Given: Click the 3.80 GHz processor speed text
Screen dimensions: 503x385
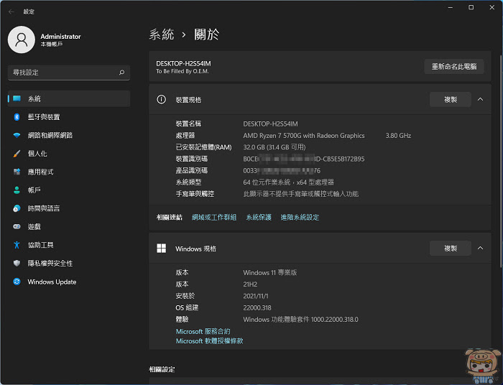Looking at the screenshot, I should pyautogui.click(x=398, y=136).
